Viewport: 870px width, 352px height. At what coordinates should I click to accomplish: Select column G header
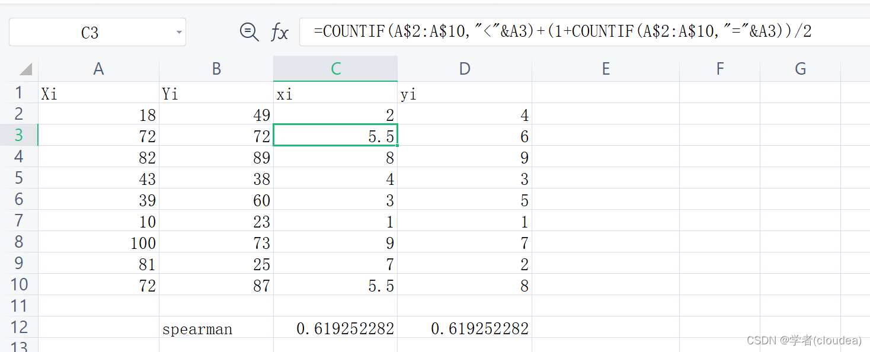click(800, 69)
